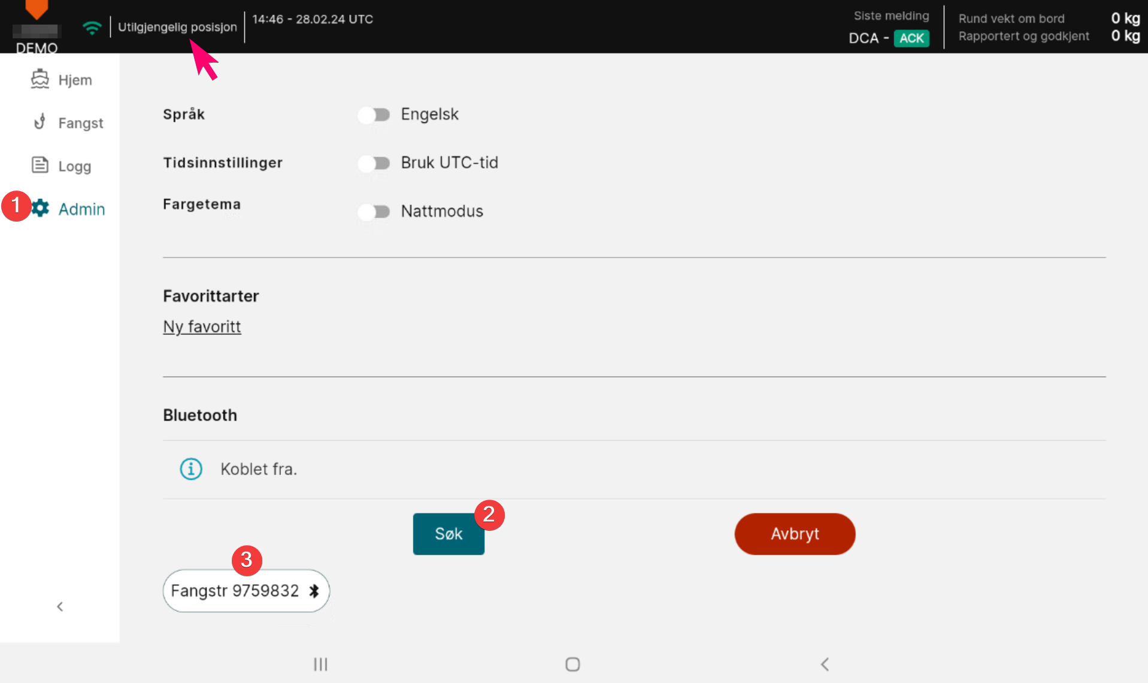Click the Rapportert og godkjent label

(x=1024, y=36)
